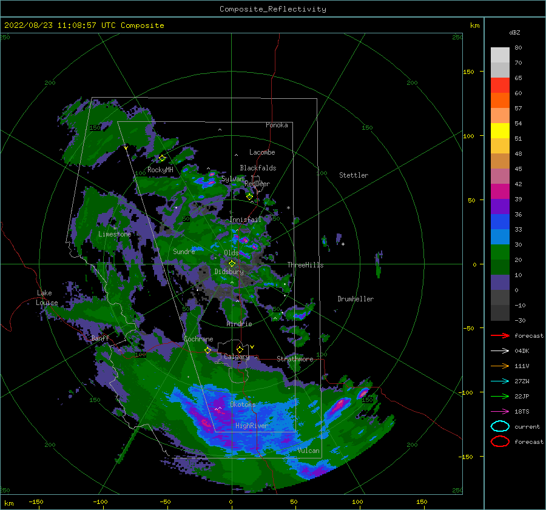
Task: Select the orange 111V arrow legend icon
Action: pos(500,366)
